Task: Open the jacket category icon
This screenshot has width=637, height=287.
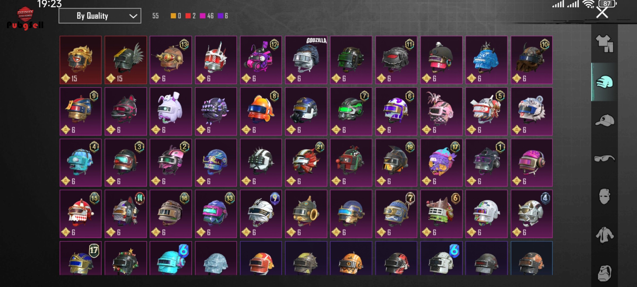Action: pos(604,235)
